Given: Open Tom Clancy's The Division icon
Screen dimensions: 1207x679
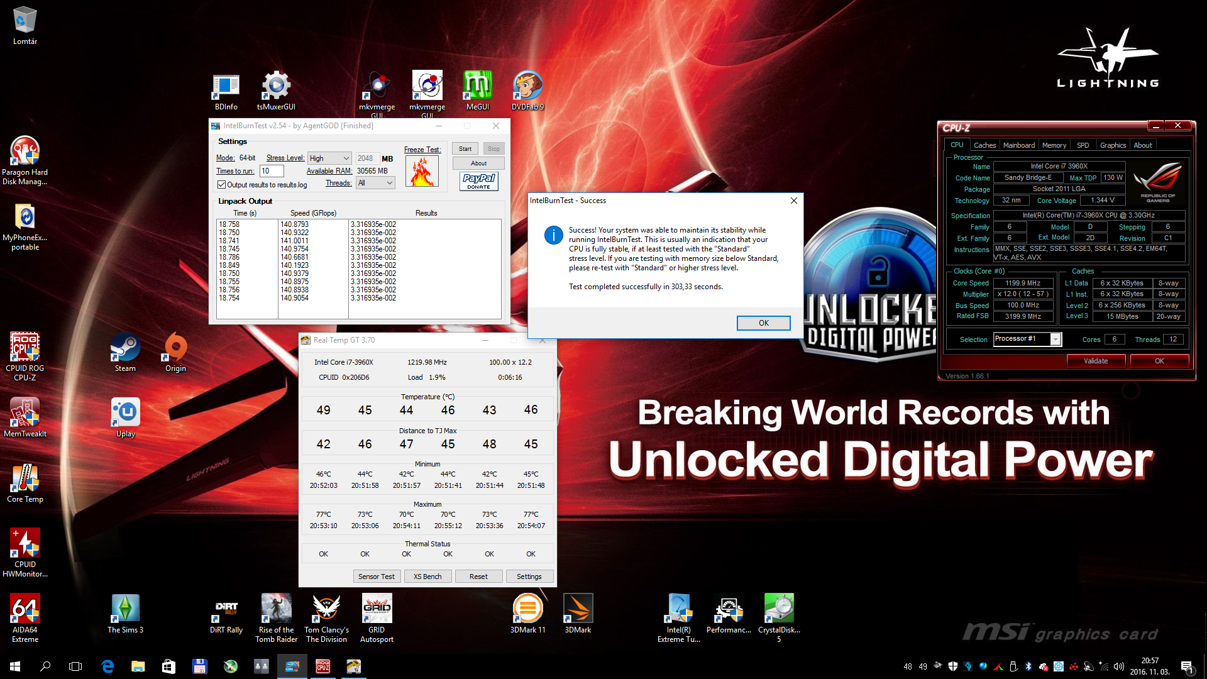Looking at the screenshot, I should (x=326, y=619).
